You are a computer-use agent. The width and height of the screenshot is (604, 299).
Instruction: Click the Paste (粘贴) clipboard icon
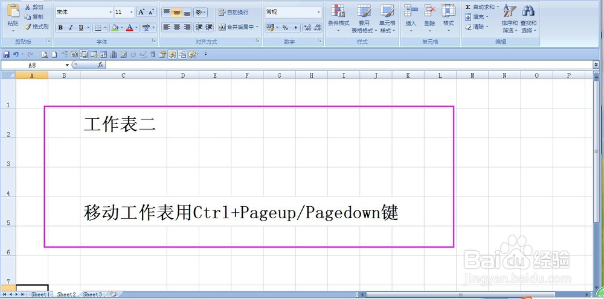[13, 11]
